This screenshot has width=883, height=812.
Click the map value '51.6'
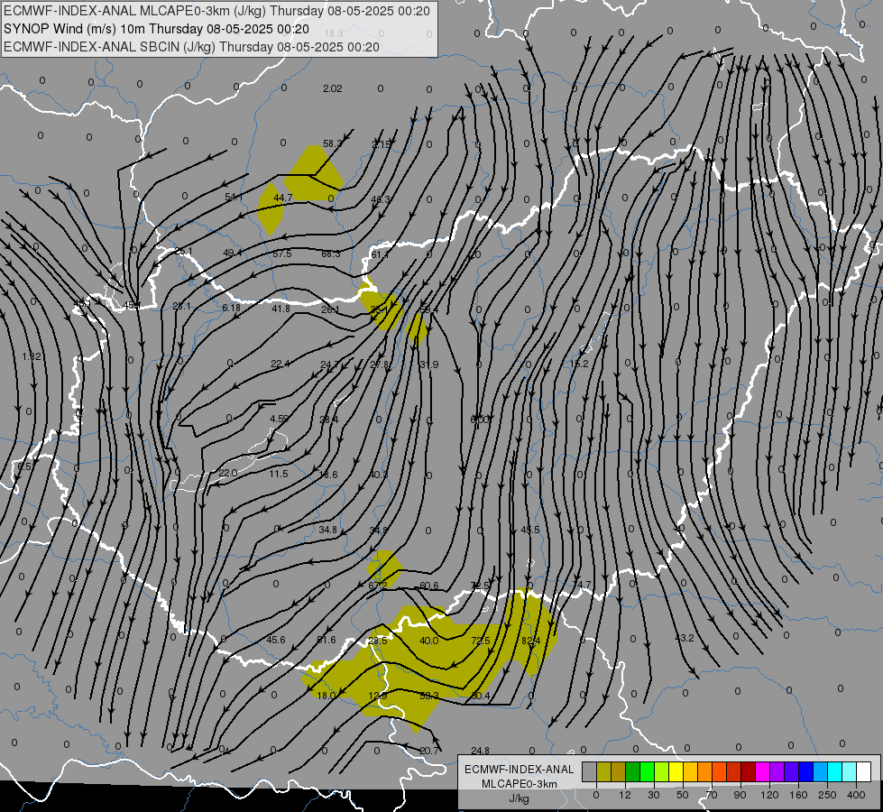click(x=327, y=640)
